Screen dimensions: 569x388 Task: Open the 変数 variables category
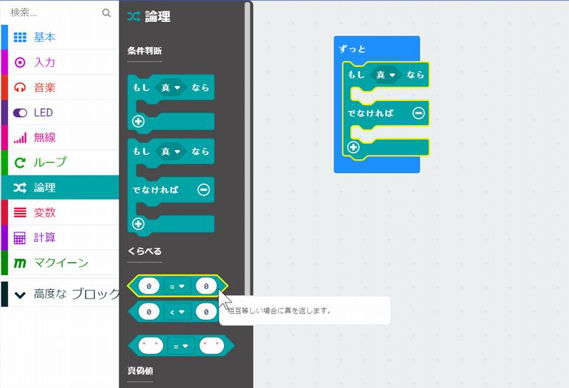pyautogui.click(x=44, y=212)
